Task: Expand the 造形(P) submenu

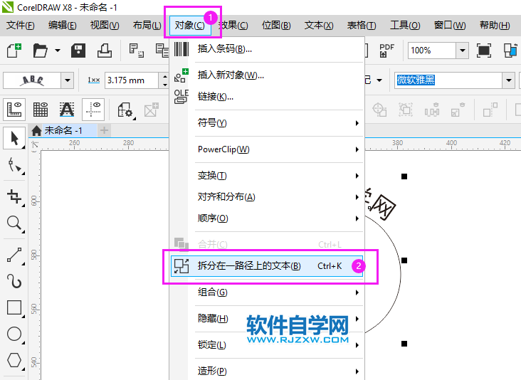Action: pyautogui.click(x=267, y=371)
